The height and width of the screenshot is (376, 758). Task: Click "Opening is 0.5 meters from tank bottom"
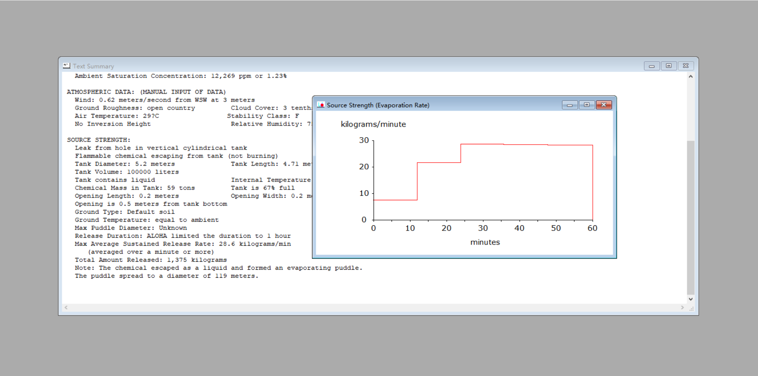151,204
